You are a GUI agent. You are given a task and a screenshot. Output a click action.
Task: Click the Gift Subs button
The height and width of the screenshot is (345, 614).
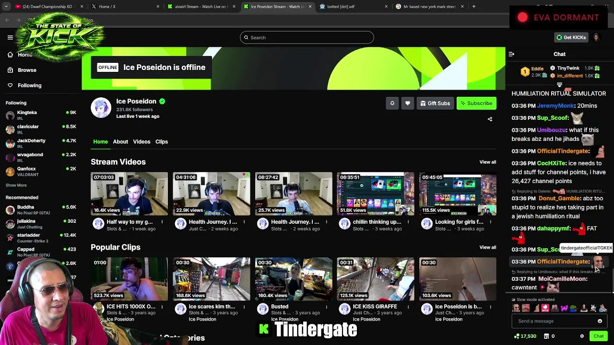click(x=435, y=103)
